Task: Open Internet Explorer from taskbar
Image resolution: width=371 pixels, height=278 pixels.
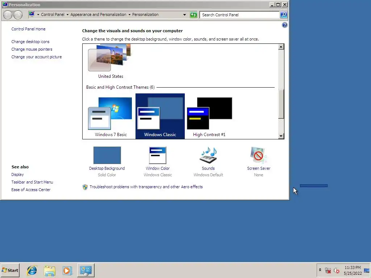Action: click(32, 270)
